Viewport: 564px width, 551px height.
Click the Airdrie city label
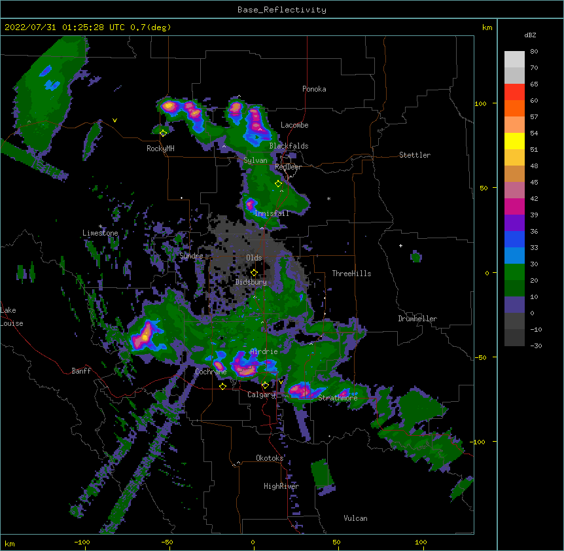264,351
